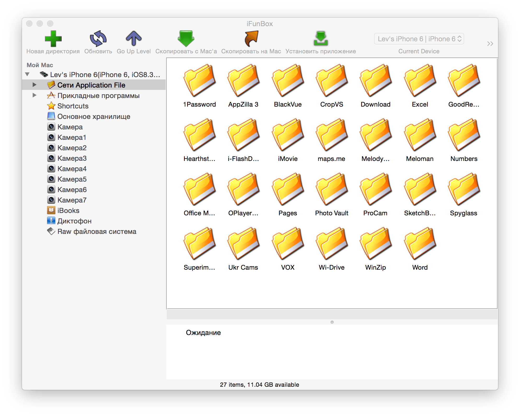Select the i-FlashD… folder
Viewport: 520px width, 416px height.
243,140
